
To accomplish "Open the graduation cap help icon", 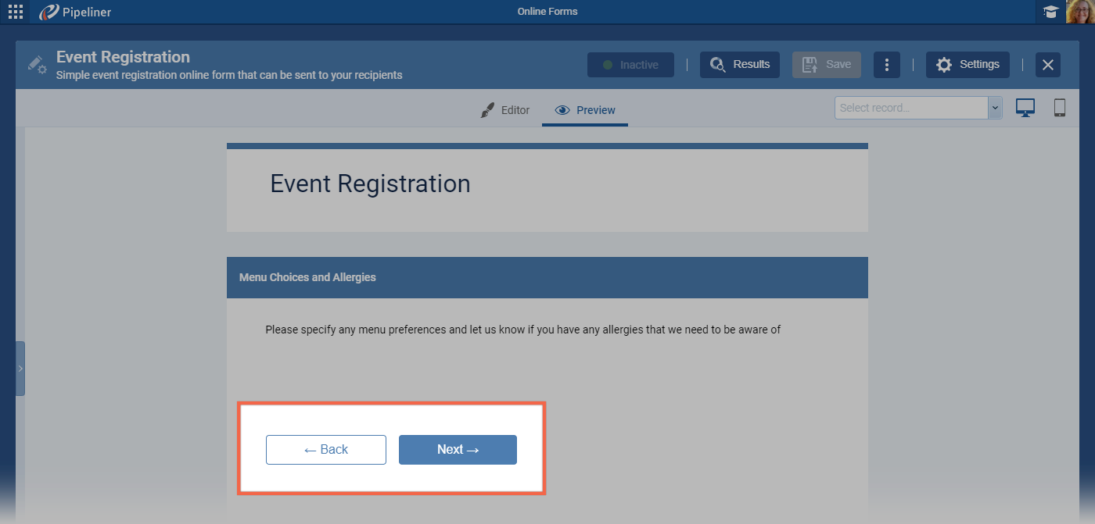I will click(x=1050, y=12).
